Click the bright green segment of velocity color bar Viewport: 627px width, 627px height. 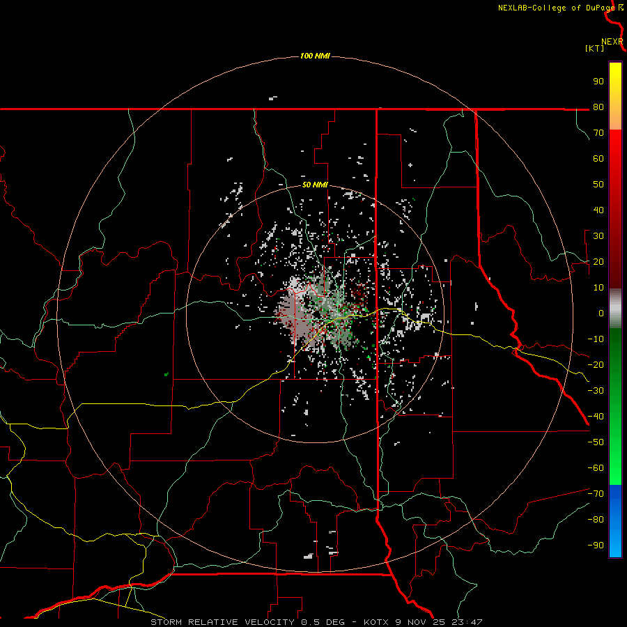coord(615,407)
